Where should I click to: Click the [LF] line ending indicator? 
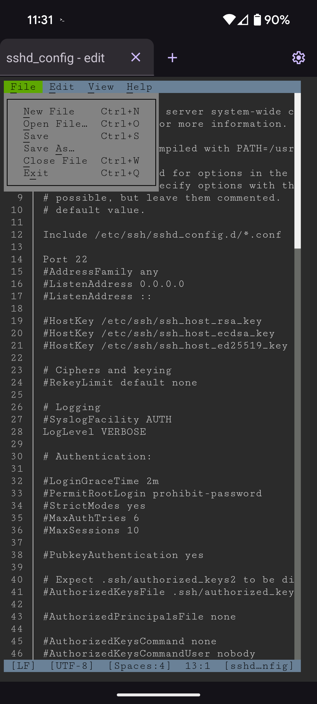[x=23, y=666]
